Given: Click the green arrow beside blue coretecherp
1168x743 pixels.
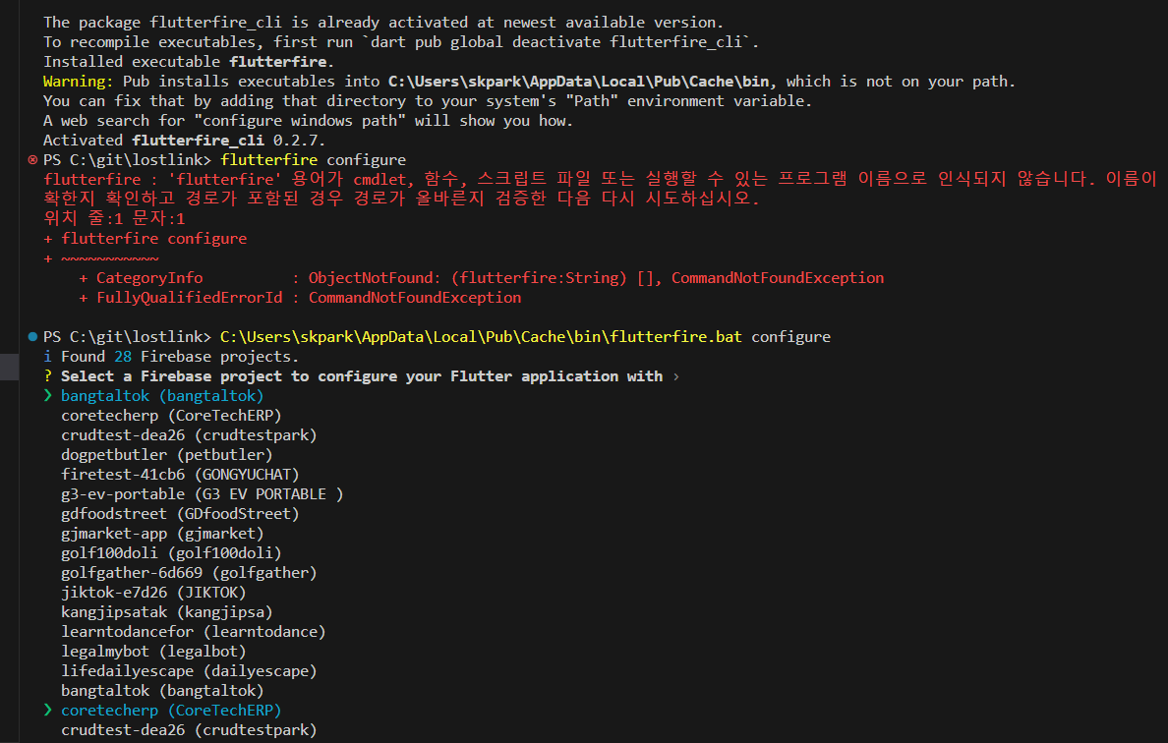Looking at the screenshot, I should 47,711.
